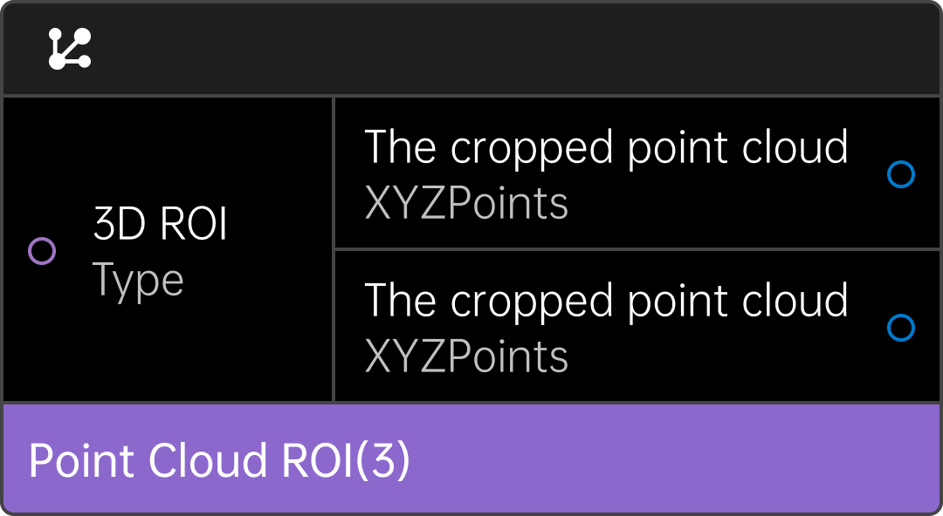Click the purple 3D ROI input port

click(42, 251)
